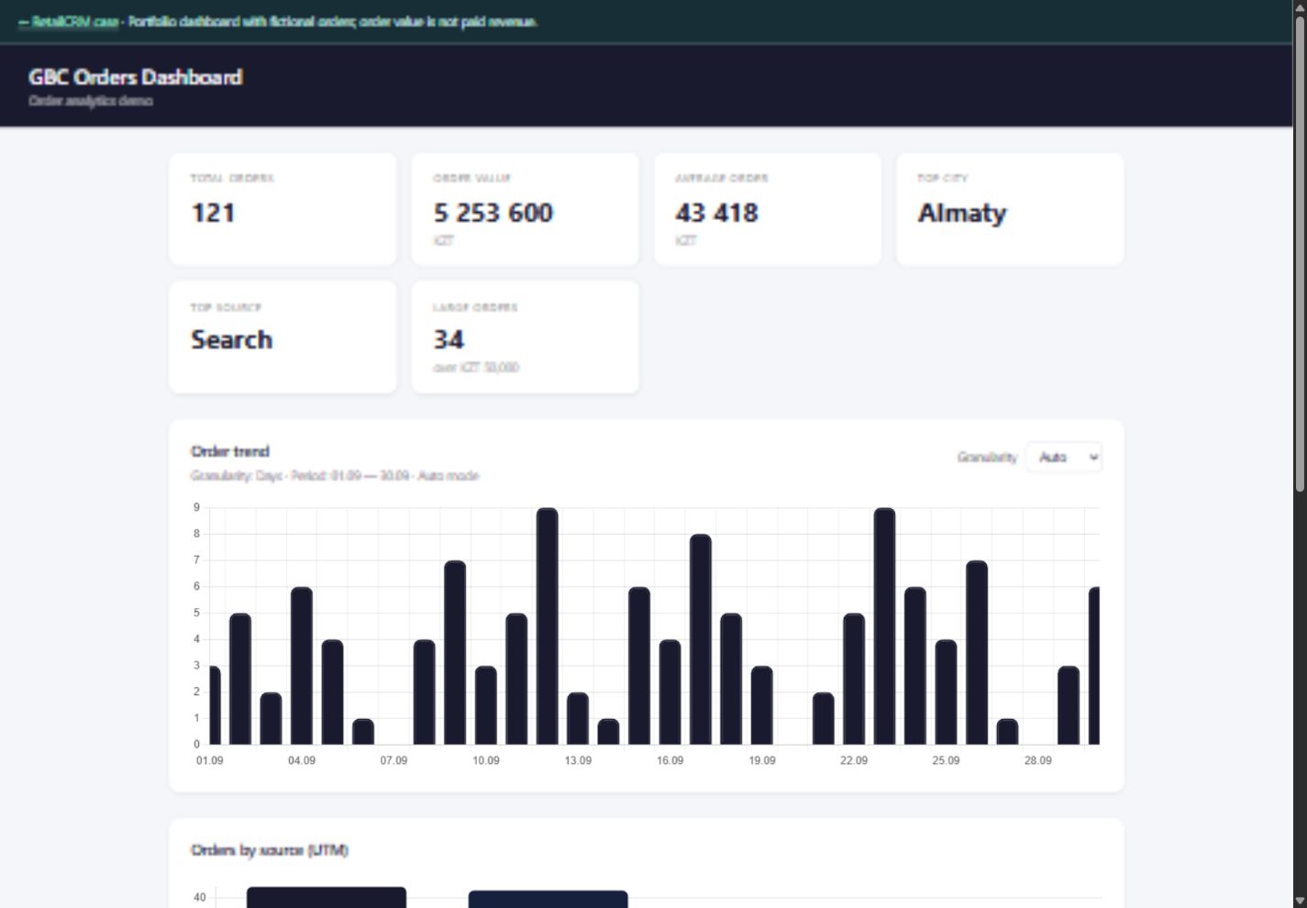Click the large orders count 34
The height and width of the screenshot is (908, 1307).
point(449,339)
